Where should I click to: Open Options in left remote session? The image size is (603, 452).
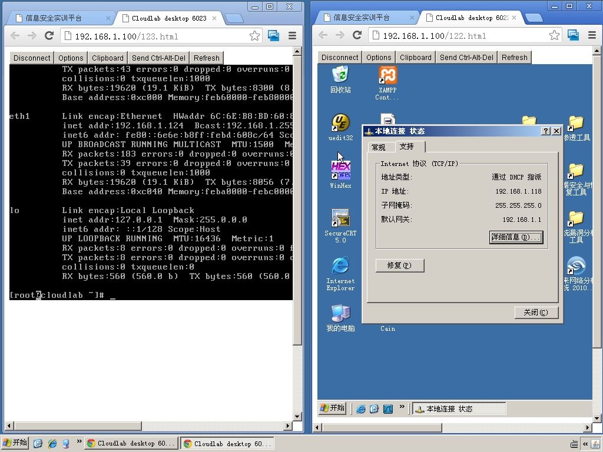tap(71, 58)
